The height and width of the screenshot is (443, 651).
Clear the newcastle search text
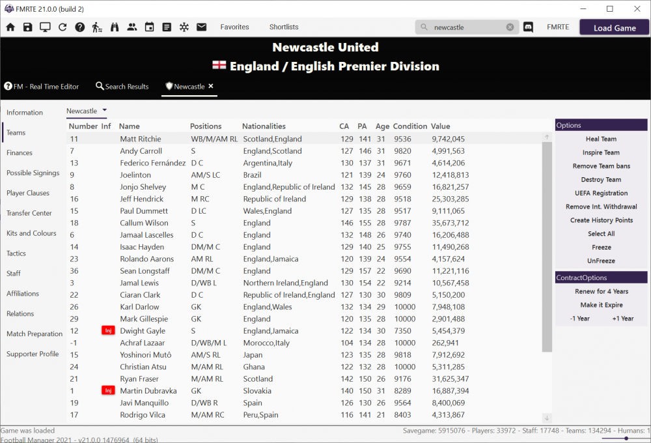(510, 27)
